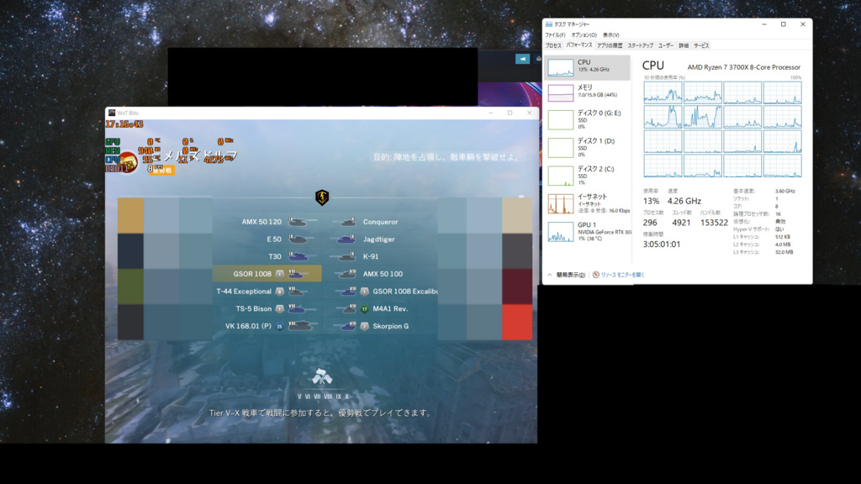Open the ファイル(F) menu
Screen dimensions: 861x484
(554, 35)
